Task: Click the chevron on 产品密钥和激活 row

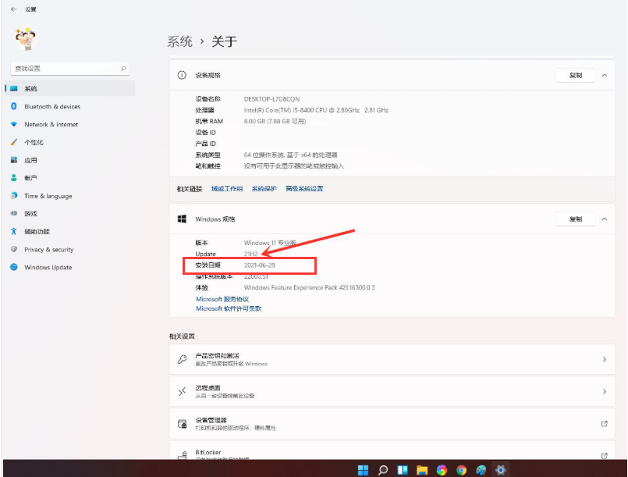Action: (605, 360)
